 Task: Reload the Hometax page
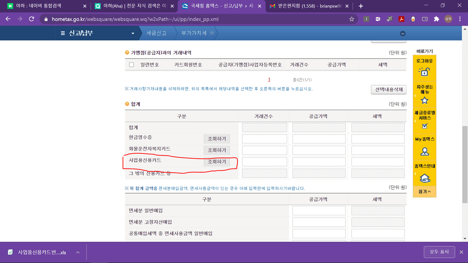click(x=31, y=19)
